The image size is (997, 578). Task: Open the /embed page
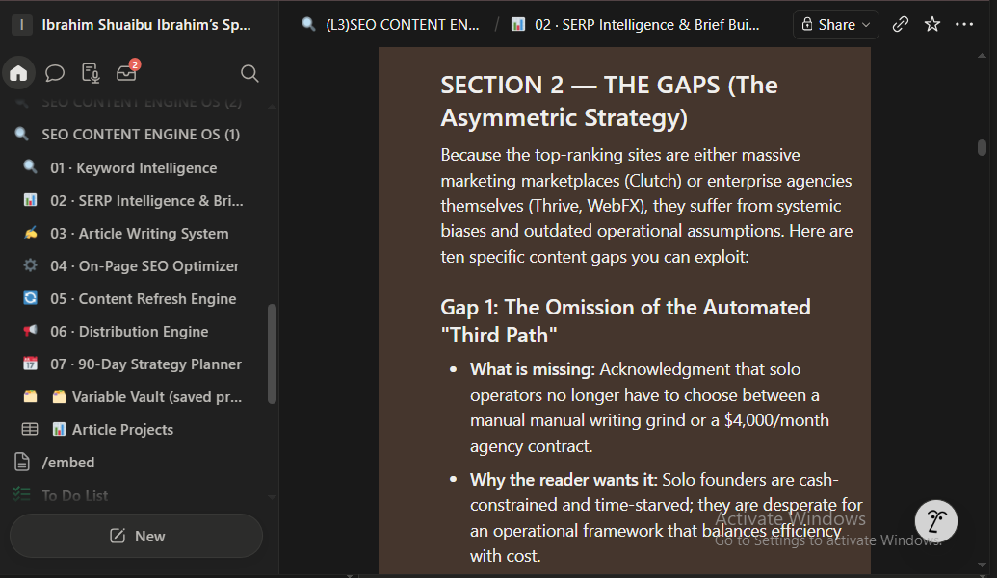click(68, 463)
